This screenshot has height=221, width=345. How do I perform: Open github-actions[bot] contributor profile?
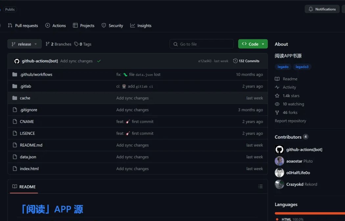[304, 150]
